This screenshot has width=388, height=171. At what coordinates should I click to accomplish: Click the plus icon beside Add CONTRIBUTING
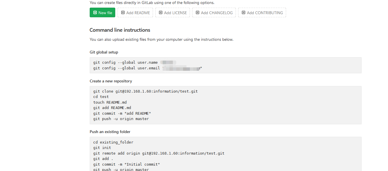[x=244, y=13]
